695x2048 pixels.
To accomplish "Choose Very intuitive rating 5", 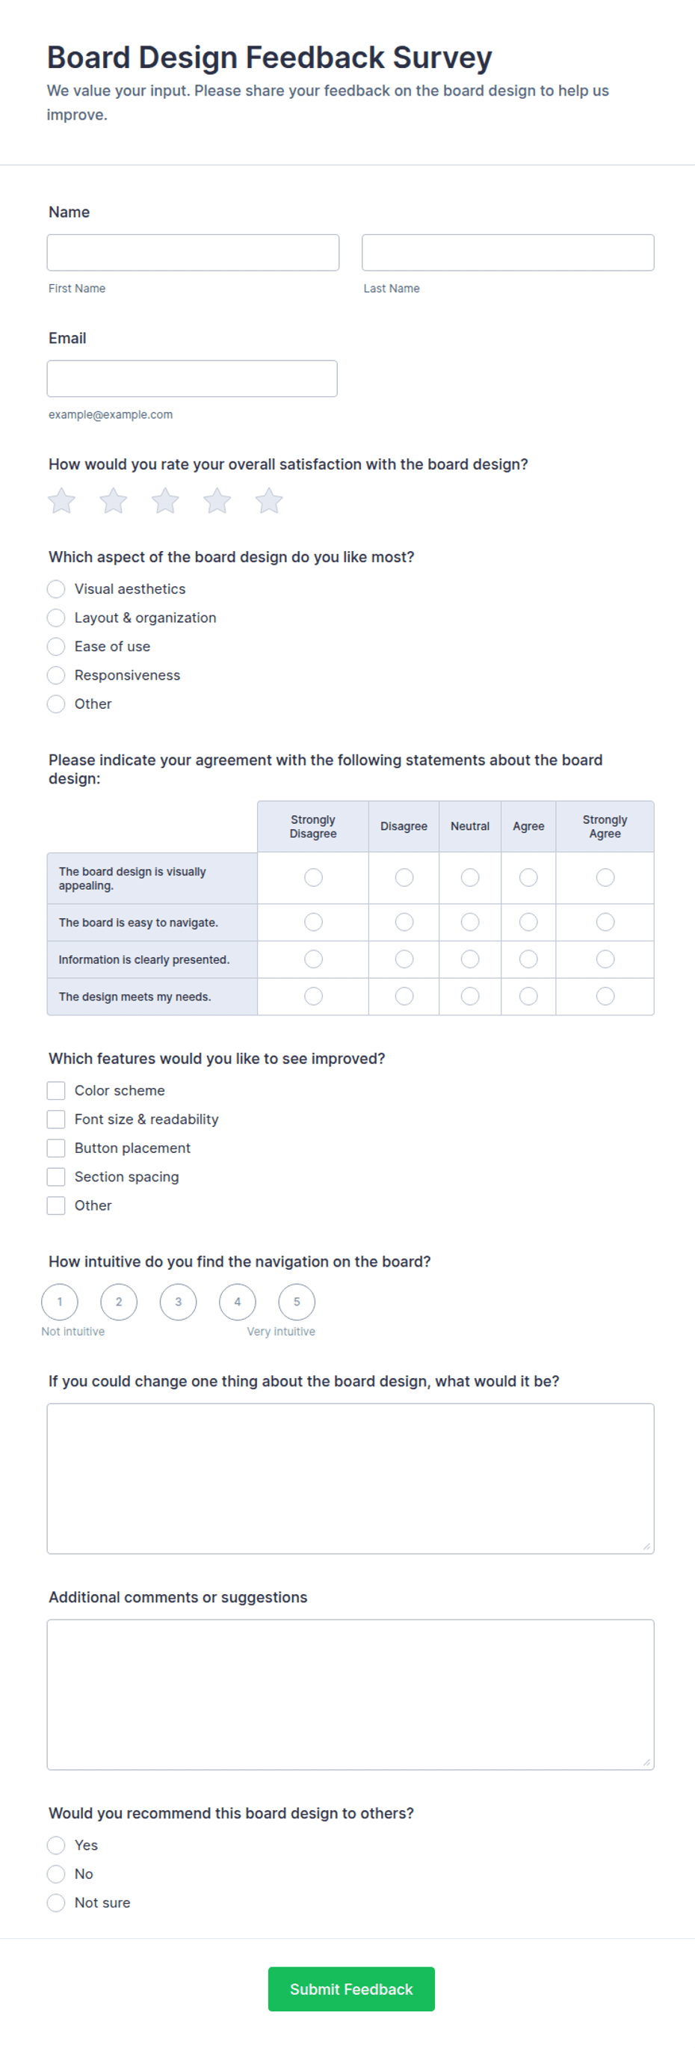I will 296,1303.
